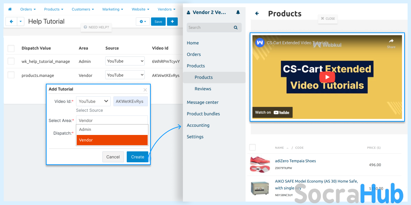
Task: Click Vendor 2 account name
Action: 209,12
